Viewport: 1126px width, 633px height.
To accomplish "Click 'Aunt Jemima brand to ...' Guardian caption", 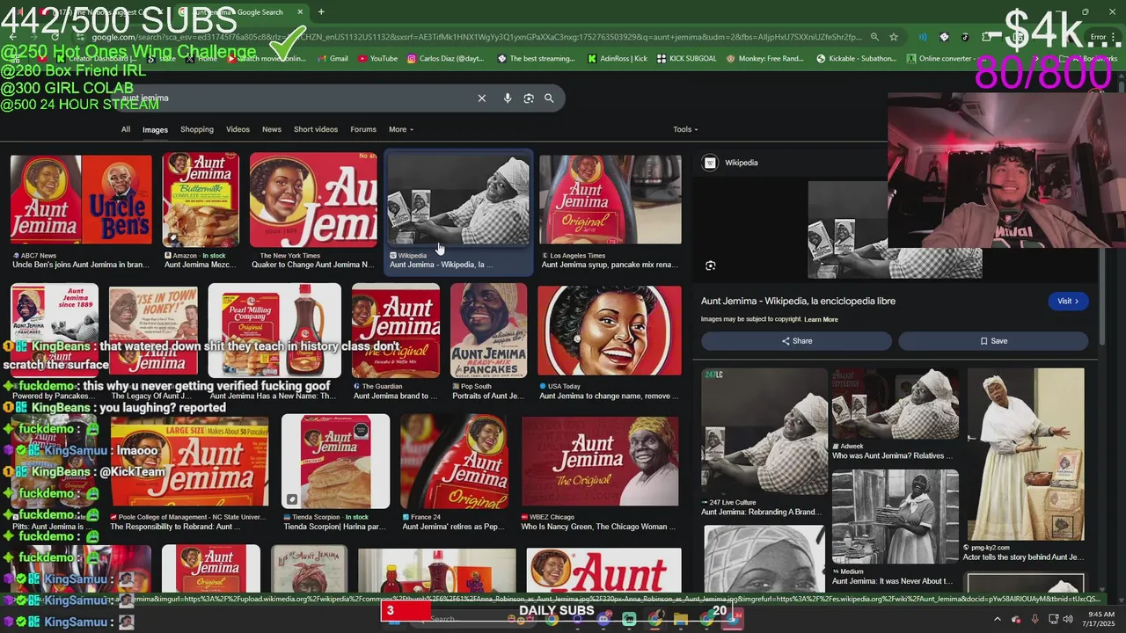I will pos(396,397).
